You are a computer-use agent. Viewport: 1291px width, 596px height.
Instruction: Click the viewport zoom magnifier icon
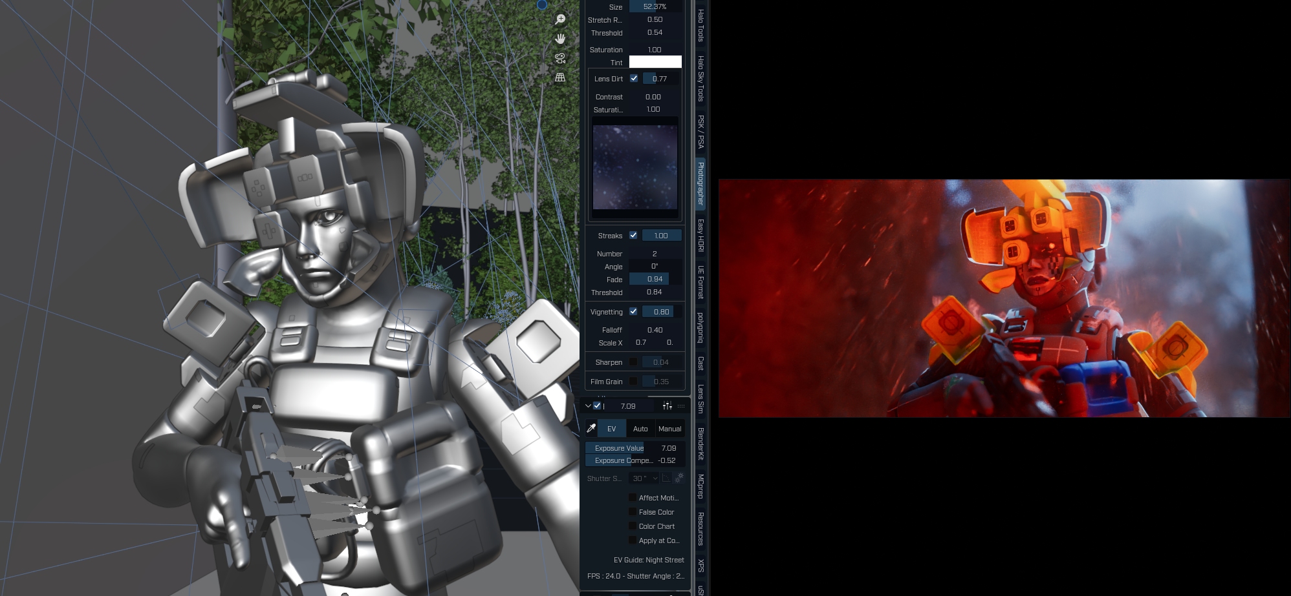pos(560,20)
